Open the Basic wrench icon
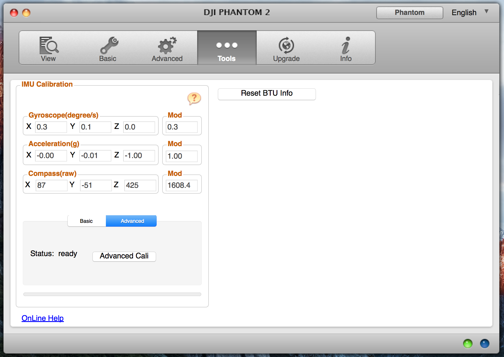 coord(109,45)
